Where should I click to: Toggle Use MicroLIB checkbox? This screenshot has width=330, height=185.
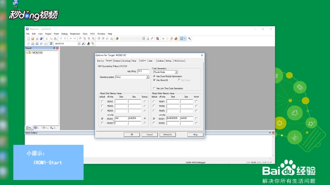point(154,80)
